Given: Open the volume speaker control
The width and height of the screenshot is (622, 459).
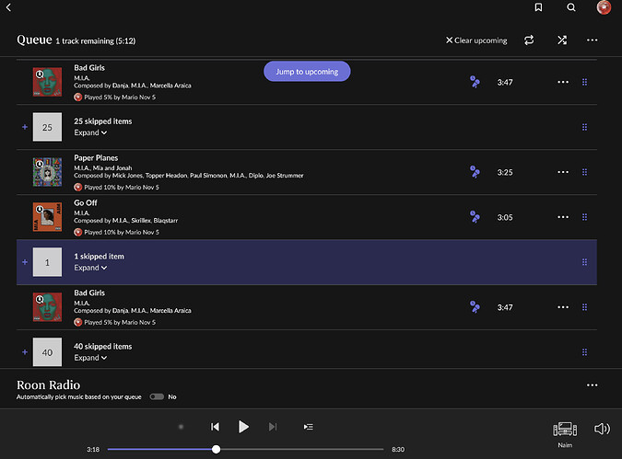Looking at the screenshot, I should (x=602, y=429).
